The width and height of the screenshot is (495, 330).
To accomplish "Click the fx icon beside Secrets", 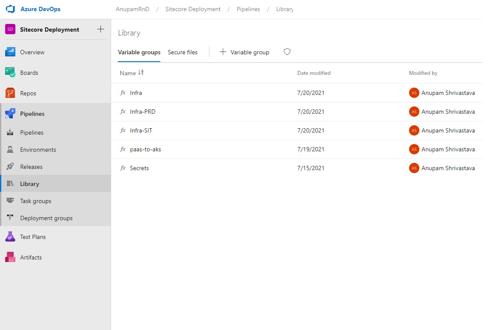I will (123, 168).
